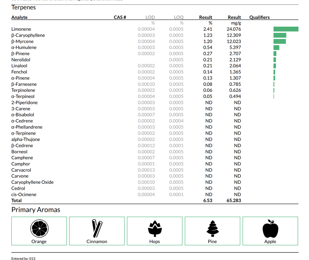
Task: Click the green Limonene result bar
Action: (286, 29)
